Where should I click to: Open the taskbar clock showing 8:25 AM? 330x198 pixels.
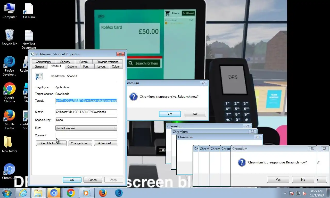coord(317,193)
